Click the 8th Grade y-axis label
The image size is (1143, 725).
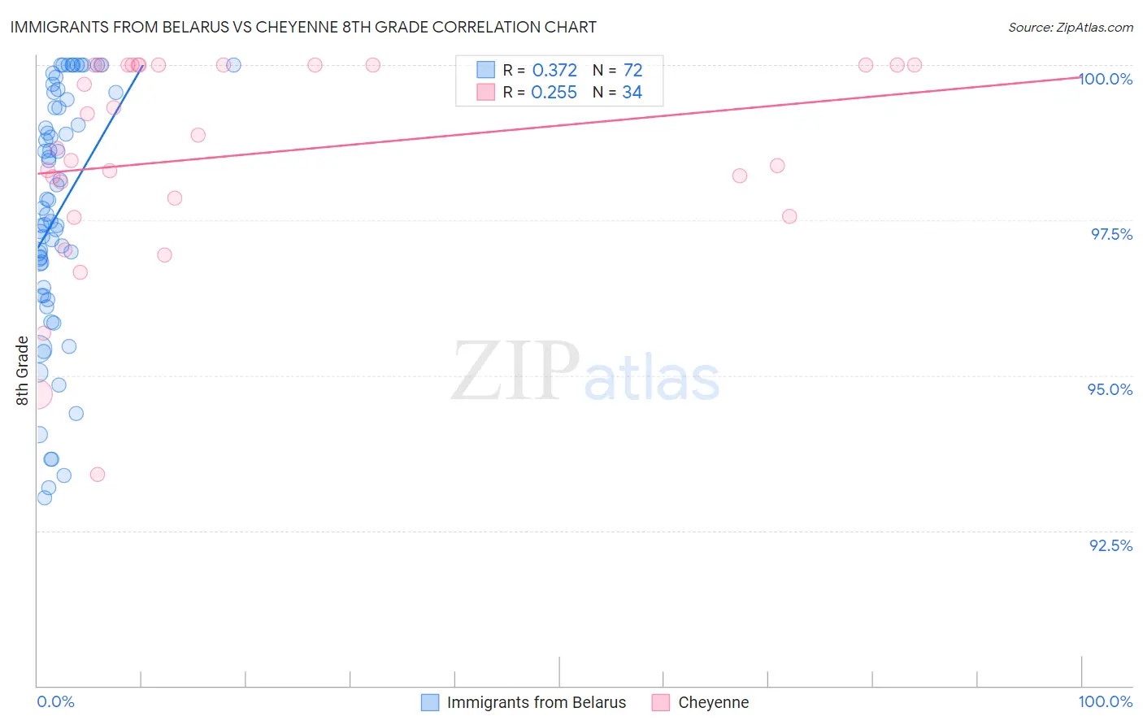click(22, 371)
